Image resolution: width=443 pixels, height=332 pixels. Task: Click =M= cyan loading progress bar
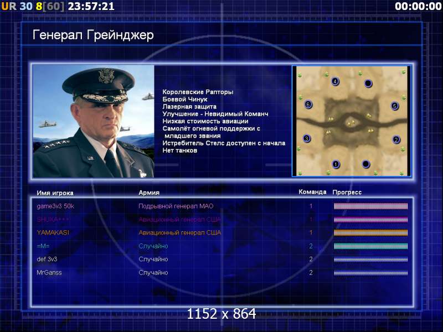(x=370, y=246)
